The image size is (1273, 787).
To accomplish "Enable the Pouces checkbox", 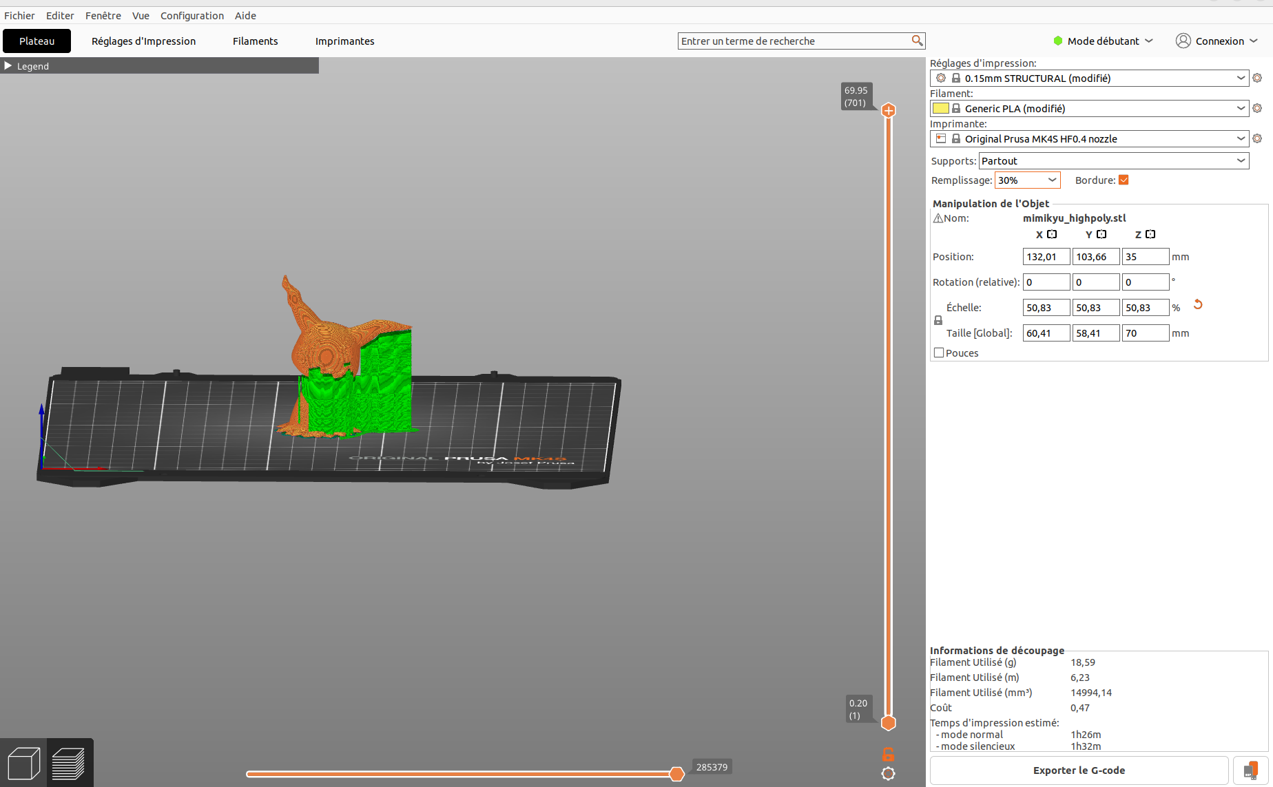I will click(x=938, y=353).
